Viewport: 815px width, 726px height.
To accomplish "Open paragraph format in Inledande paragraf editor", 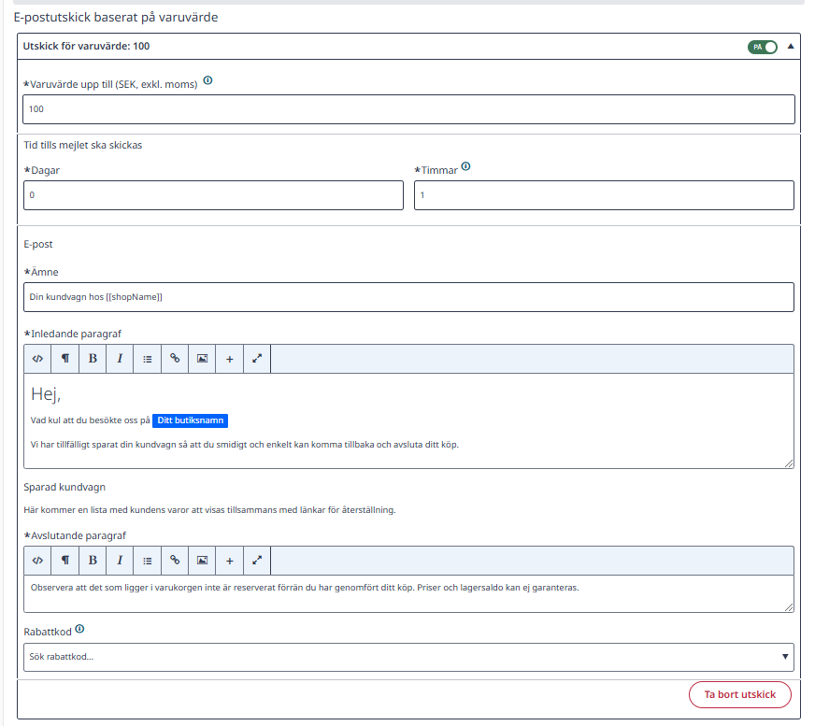I will 65,359.
